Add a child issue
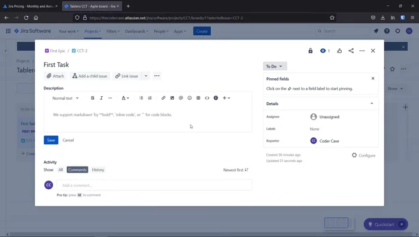The width and height of the screenshot is (419, 237). [x=90, y=76]
